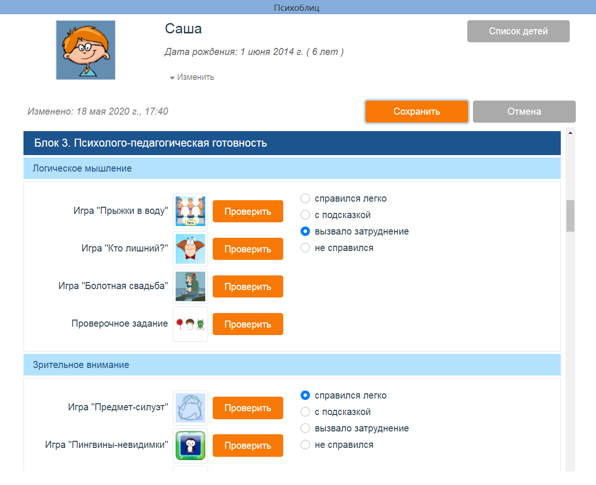Select "справился легко" for Логическое мышление

click(x=305, y=198)
